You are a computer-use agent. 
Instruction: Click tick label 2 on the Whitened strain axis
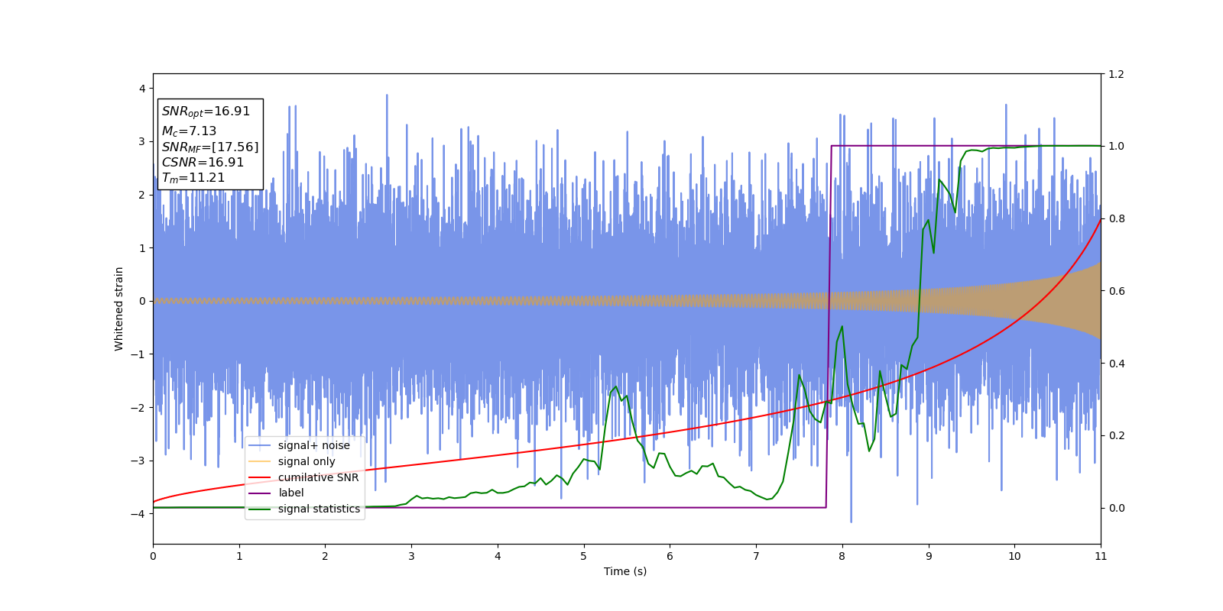[142, 195]
